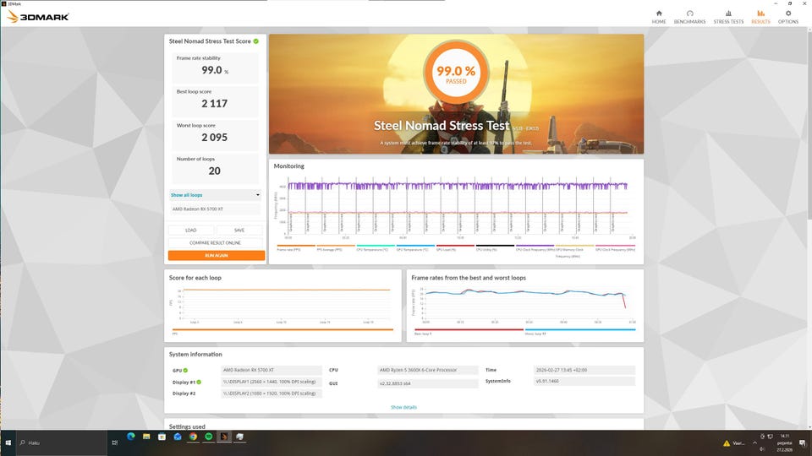Click the volume speaker tray icon

pos(762,448)
